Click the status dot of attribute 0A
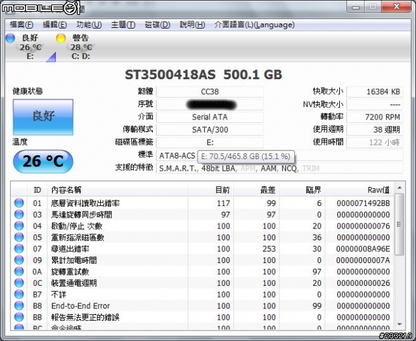The height and width of the screenshot is (341, 416). click(x=19, y=272)
